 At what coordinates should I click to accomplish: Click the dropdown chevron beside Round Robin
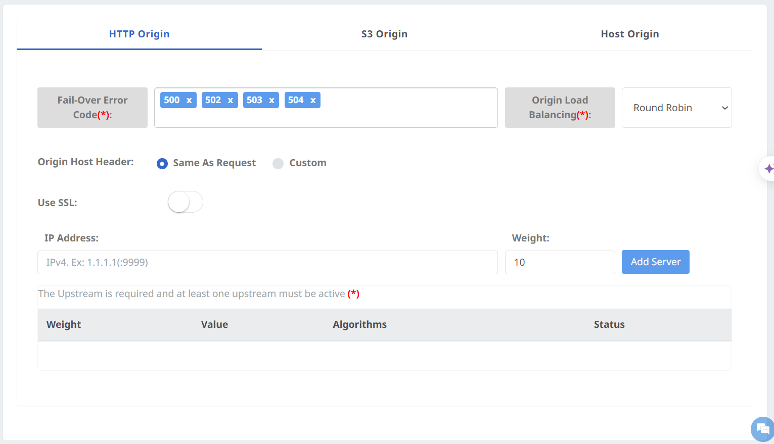[x=725, y=108]
